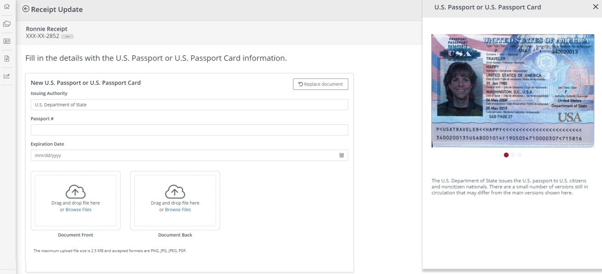This screenshot has width=602, height=274.
Task: Select the third passport carousel dot
Action: (520, 155)
